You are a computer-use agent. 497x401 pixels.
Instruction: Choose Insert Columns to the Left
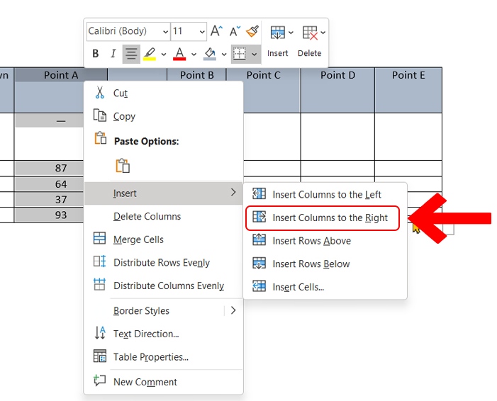click(325, 194)
